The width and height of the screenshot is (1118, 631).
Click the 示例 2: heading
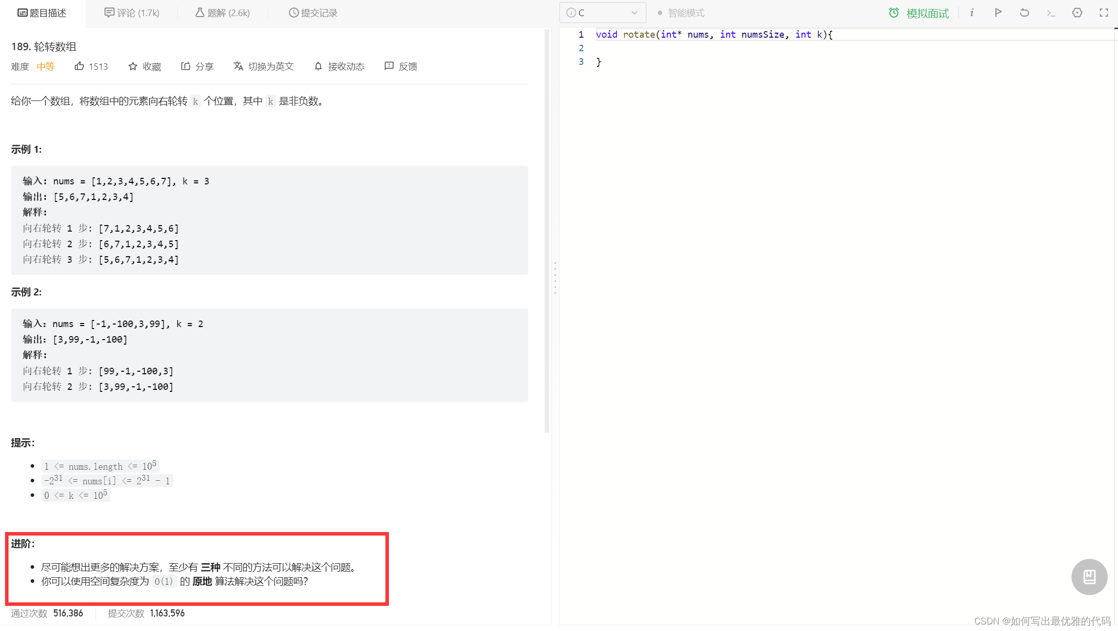point(27,292)
